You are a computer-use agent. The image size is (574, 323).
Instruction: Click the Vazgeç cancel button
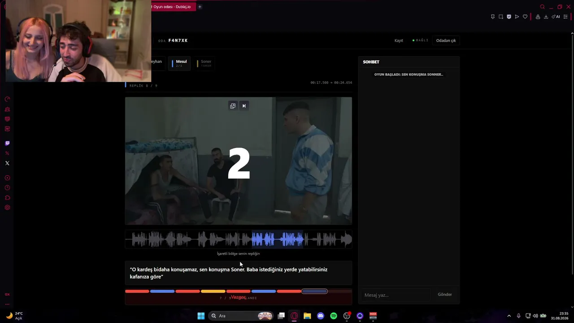[239, 297]
